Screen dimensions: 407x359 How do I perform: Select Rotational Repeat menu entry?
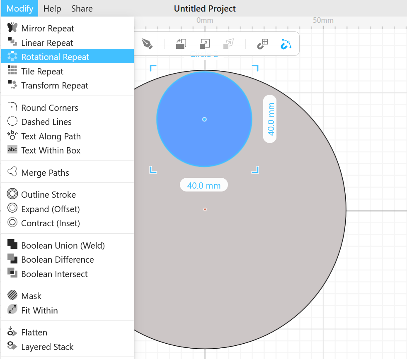point(55,57)
